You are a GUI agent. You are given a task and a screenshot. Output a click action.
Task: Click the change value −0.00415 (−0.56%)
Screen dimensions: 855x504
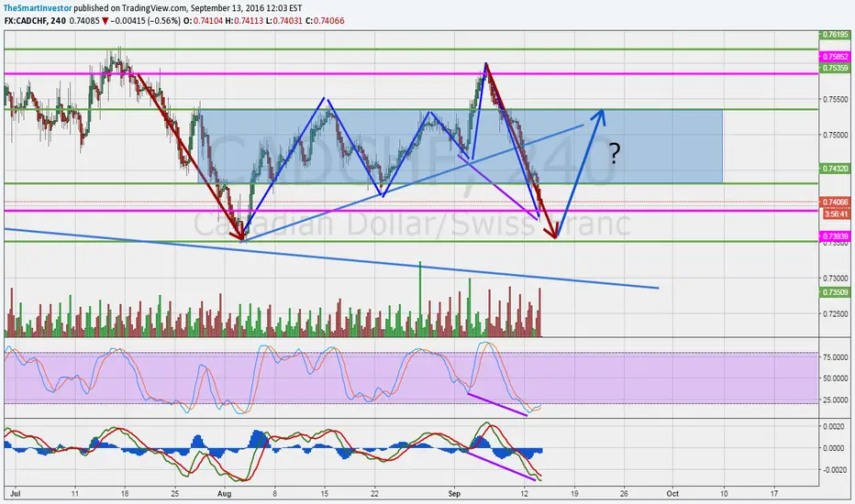click(x=145, y=21)
